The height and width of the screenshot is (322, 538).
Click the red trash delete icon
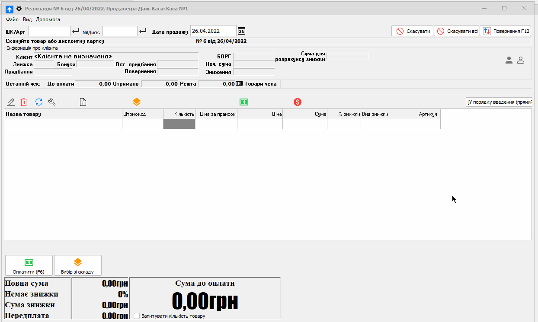(24, 102)
